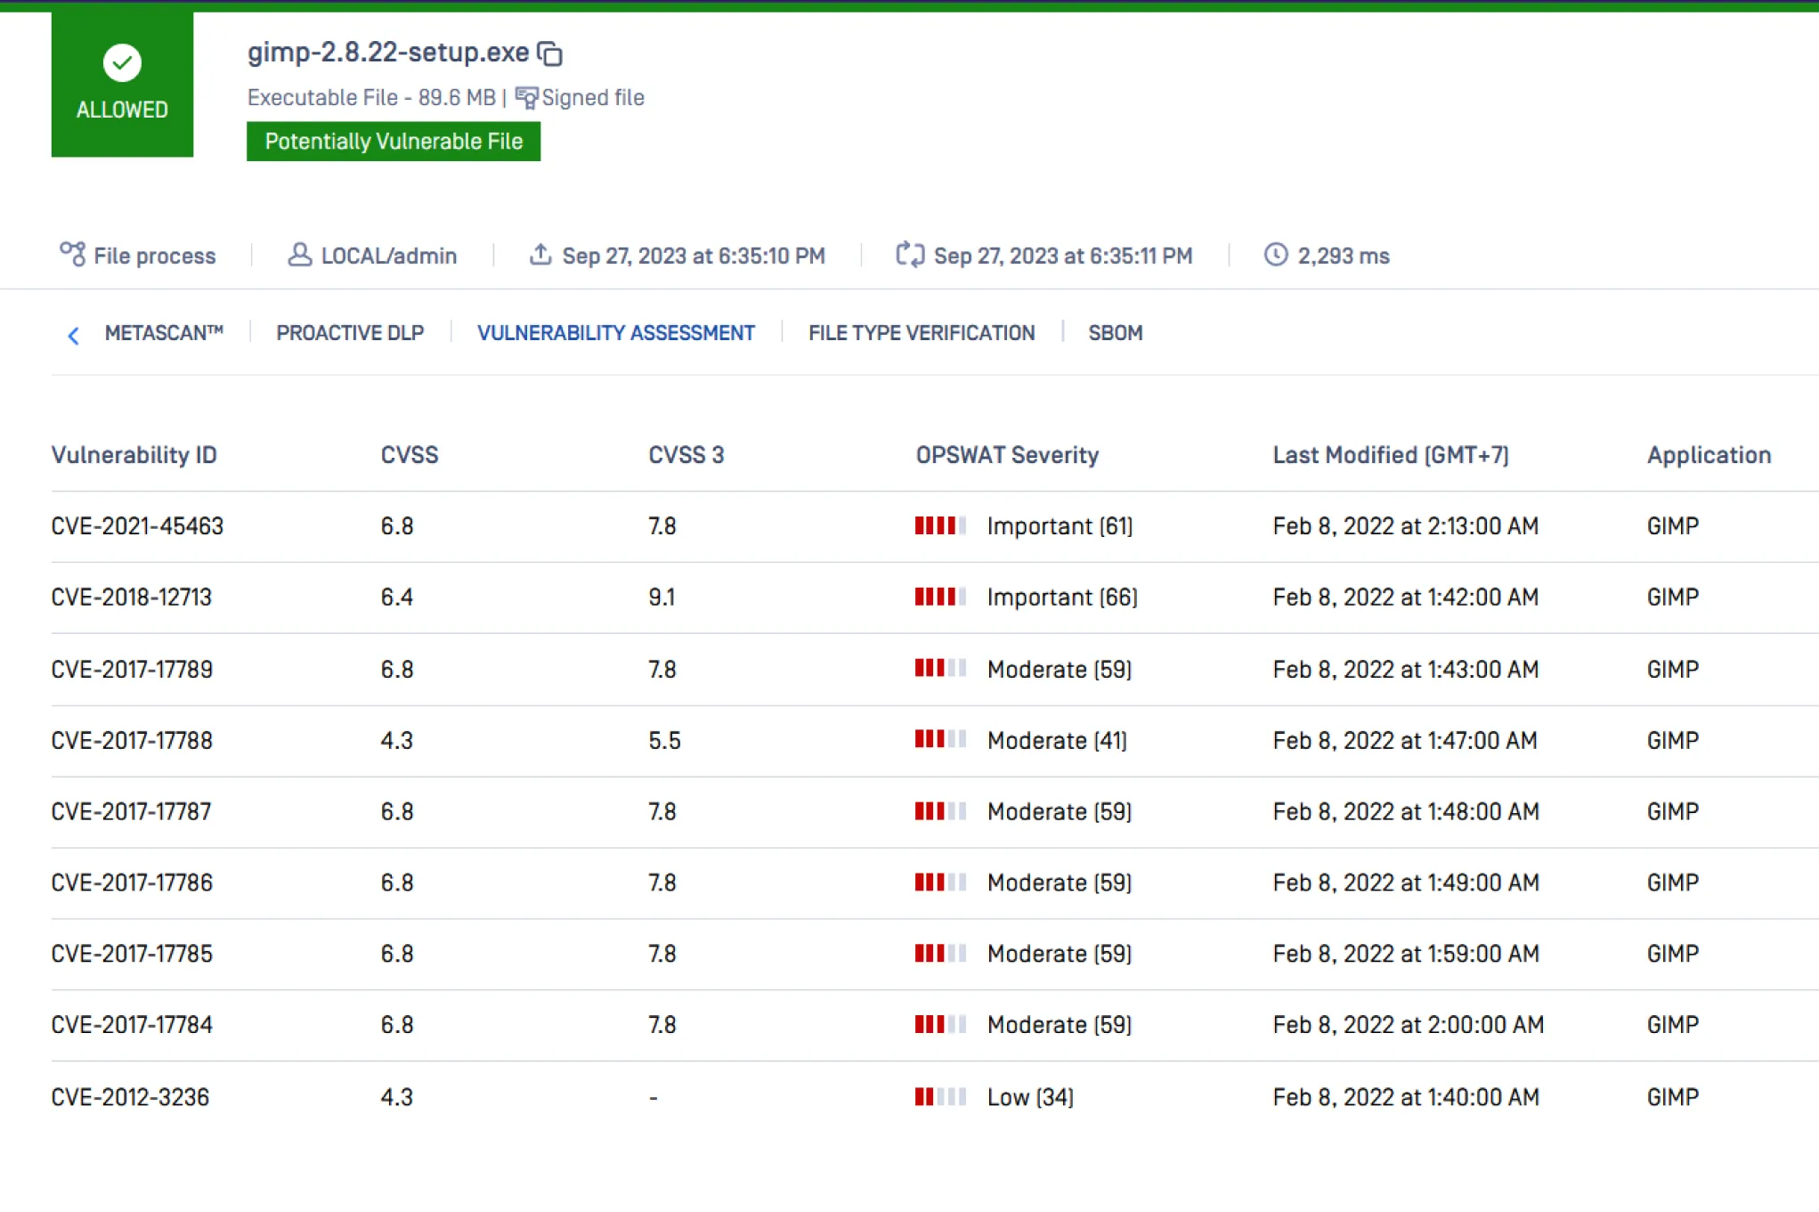The width and height of the screenshot is (1819, 1212).
Task: Click the processing refresh arrows icon
Action: click(x=909, y=255)
